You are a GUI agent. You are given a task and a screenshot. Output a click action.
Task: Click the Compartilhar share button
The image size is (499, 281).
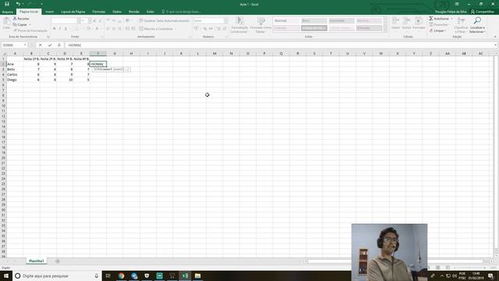pos(482,12)
